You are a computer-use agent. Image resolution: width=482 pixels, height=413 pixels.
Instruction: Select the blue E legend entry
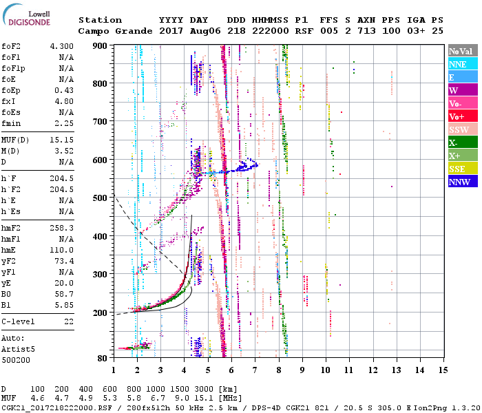pyautogui.click(x=461, y=78)
